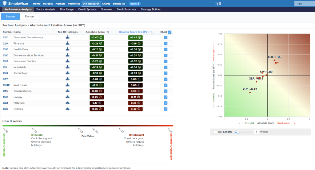Show holdings icon for Utilities XLU
The height and width of the screenshot is (170, 315).
(x=67, y=109)
